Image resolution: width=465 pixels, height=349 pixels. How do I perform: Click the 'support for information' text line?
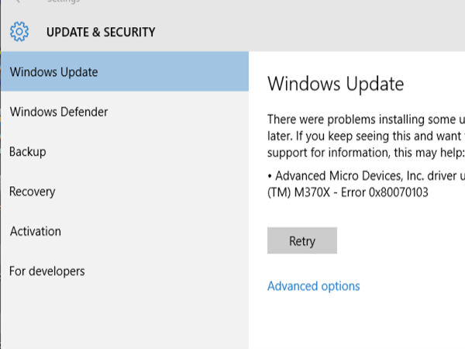click(x=364, y=151)
